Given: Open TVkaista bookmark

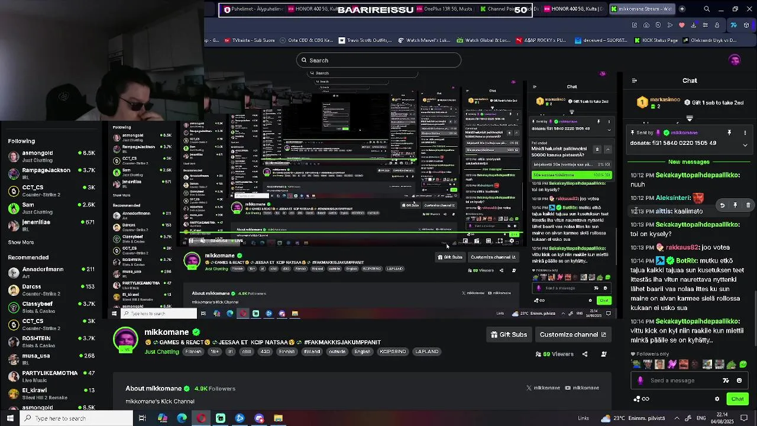Looking at the screenshot, I should point(250,40).
